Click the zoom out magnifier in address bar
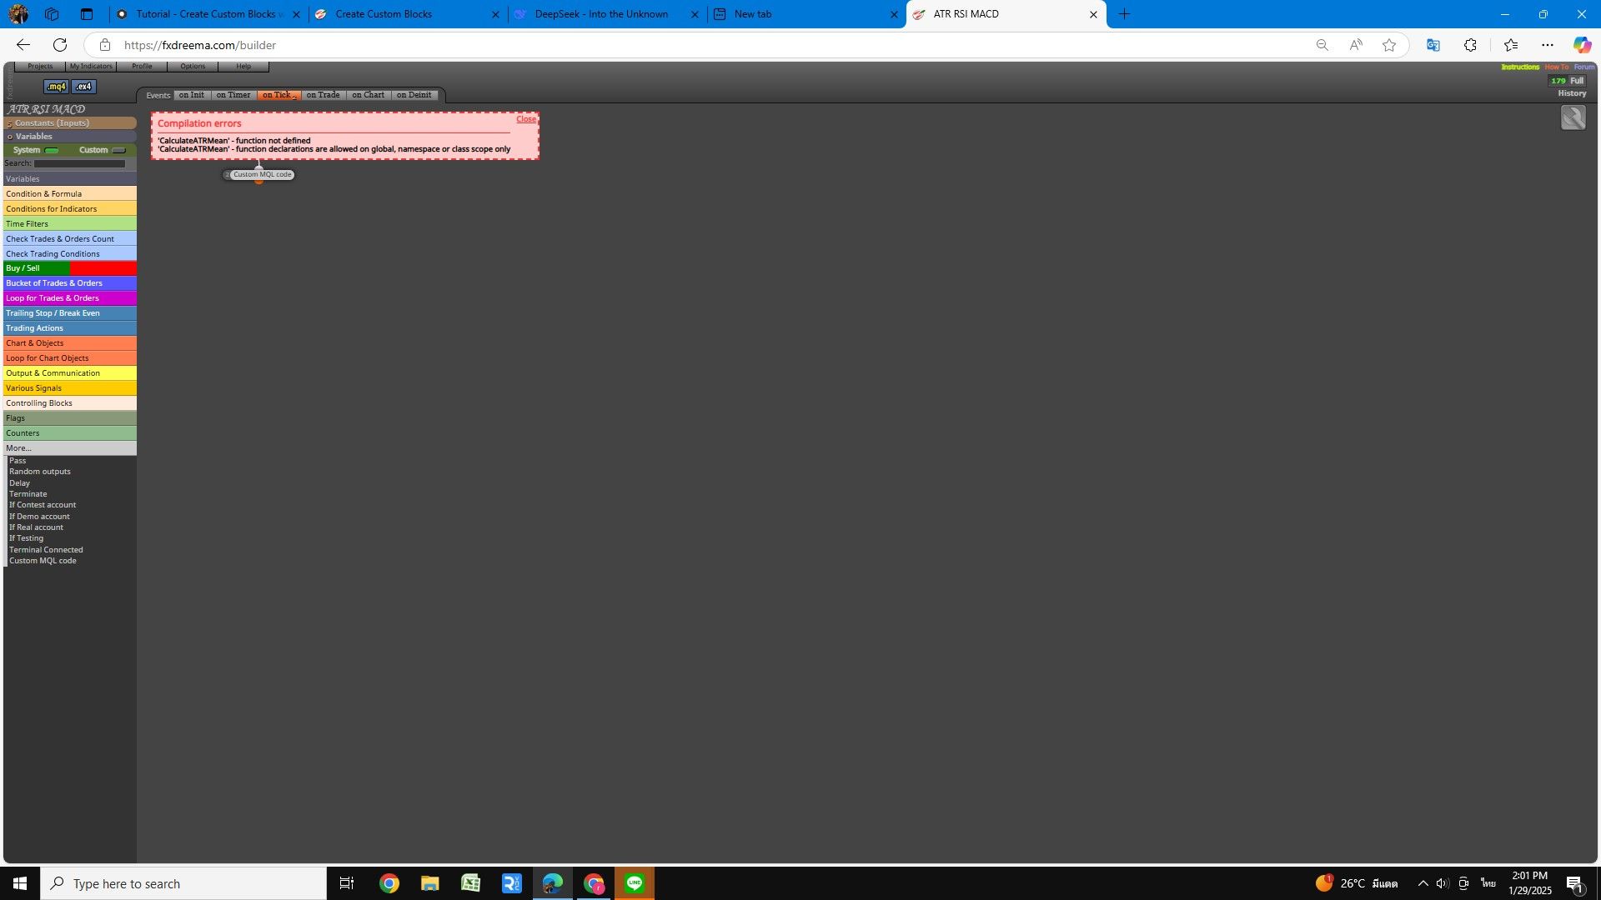Image resolution: width=1601 pixels, height=900 pixels. [x=1322, y=45]
